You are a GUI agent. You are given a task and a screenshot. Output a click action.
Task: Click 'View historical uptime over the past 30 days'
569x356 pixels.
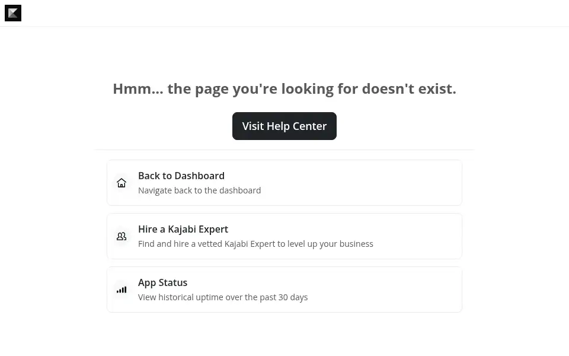click(x=223, y=297)
